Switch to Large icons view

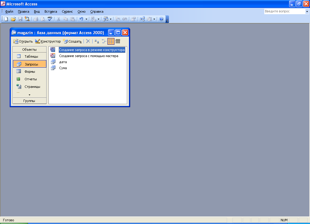[97, 41]
